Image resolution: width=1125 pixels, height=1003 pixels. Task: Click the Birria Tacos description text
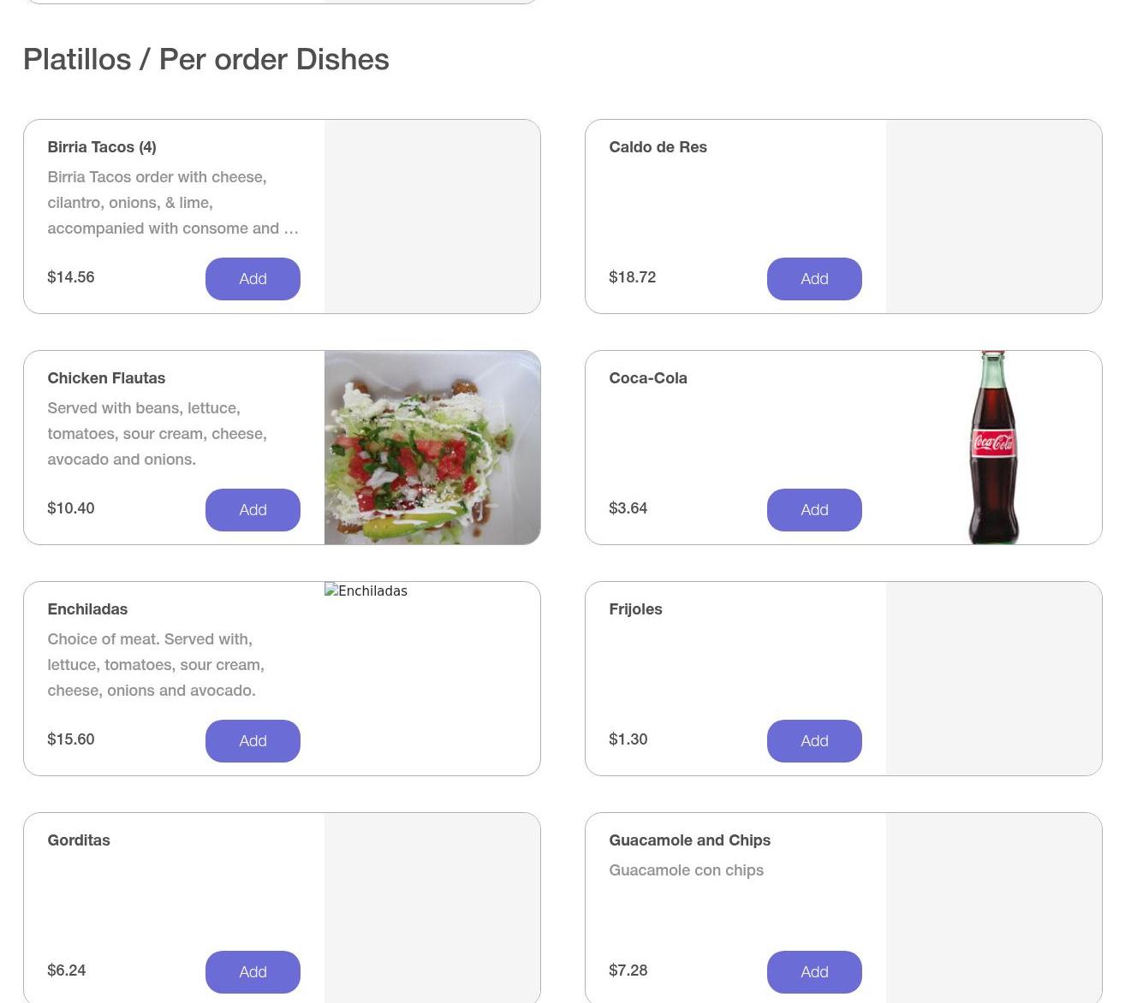click(171, 203)
